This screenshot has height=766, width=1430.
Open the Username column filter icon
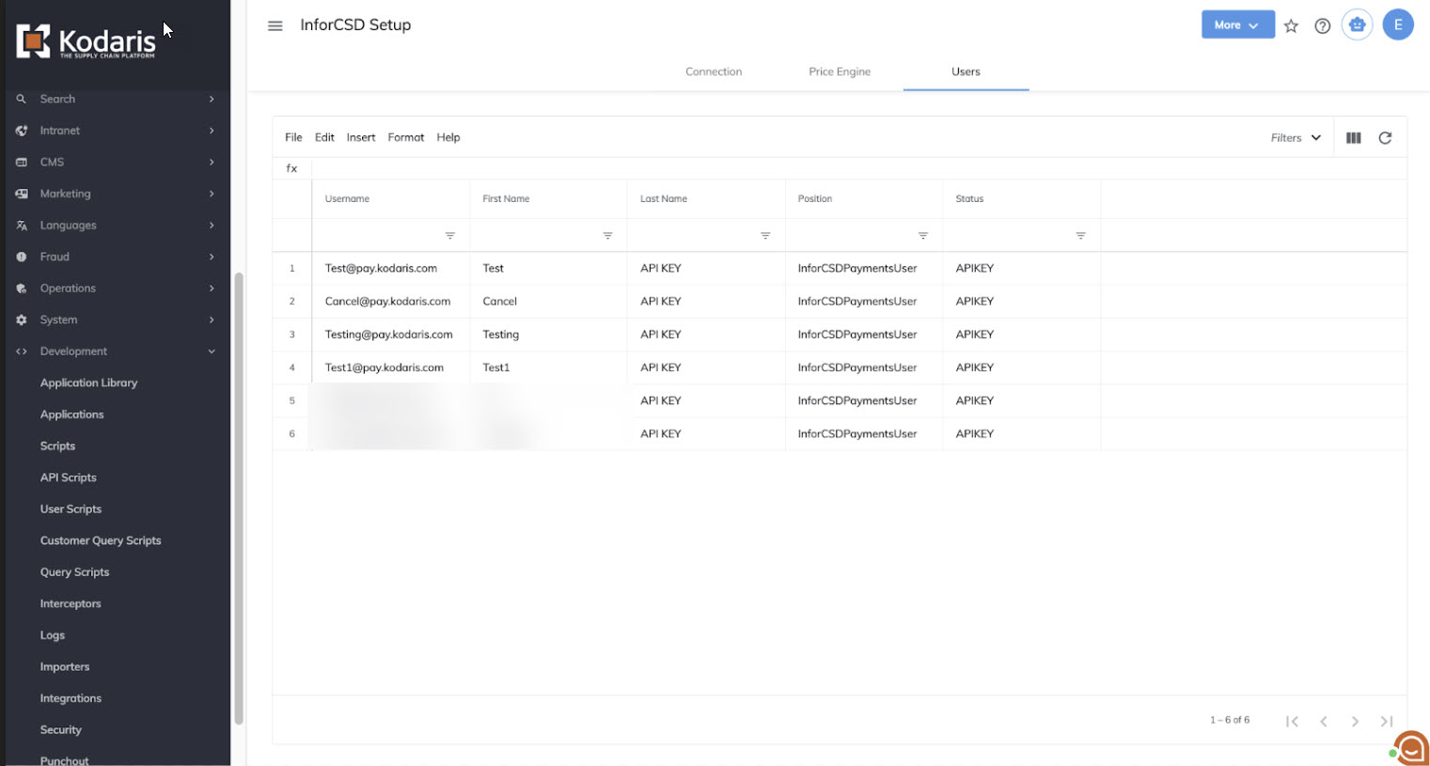click(x=450, y=236)
